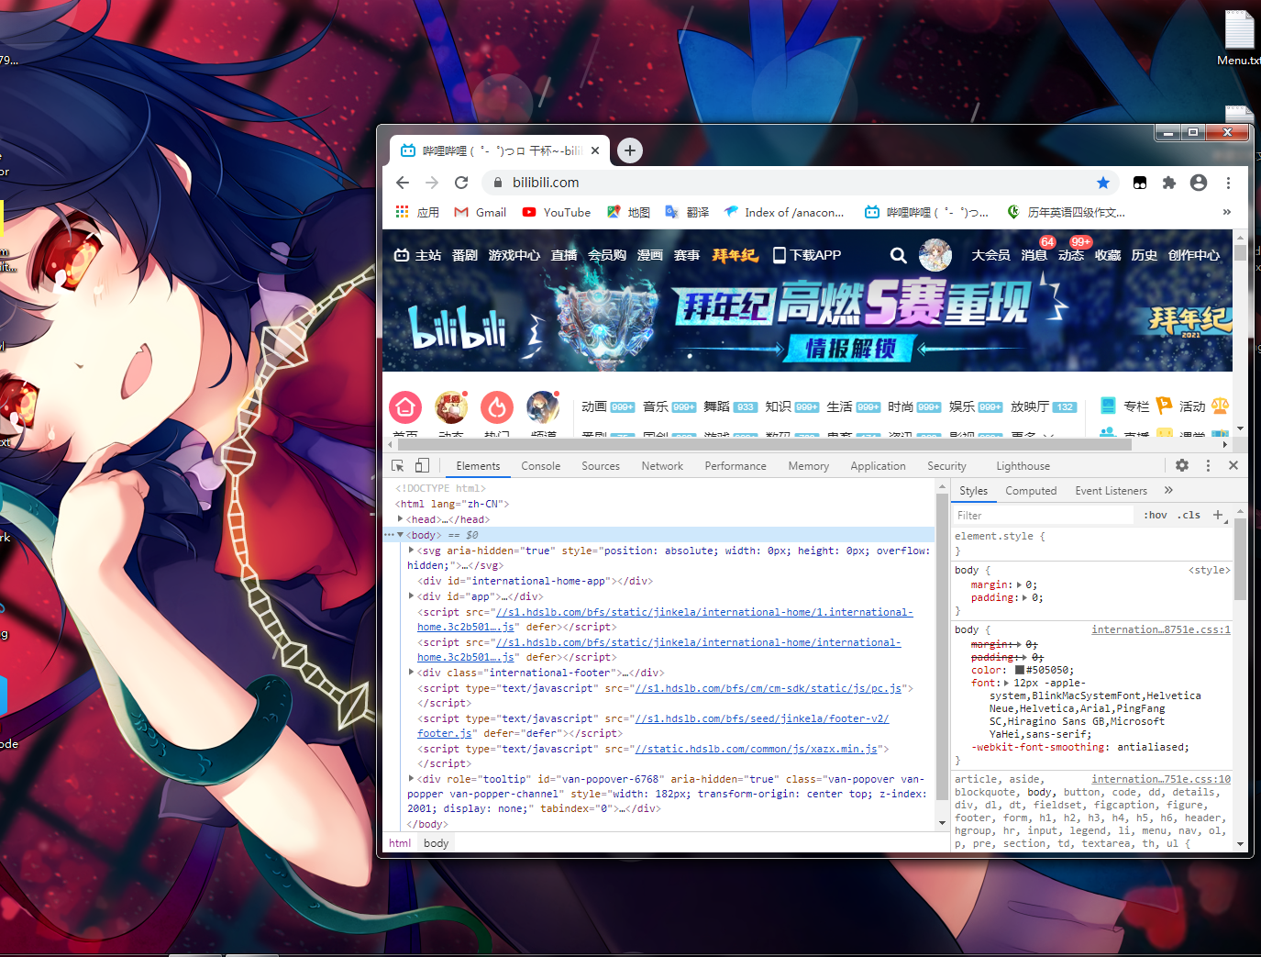Open the 动态 round avatar icon
The width and height of the screenshot is (1261, 957).
(x=451, y=406)
